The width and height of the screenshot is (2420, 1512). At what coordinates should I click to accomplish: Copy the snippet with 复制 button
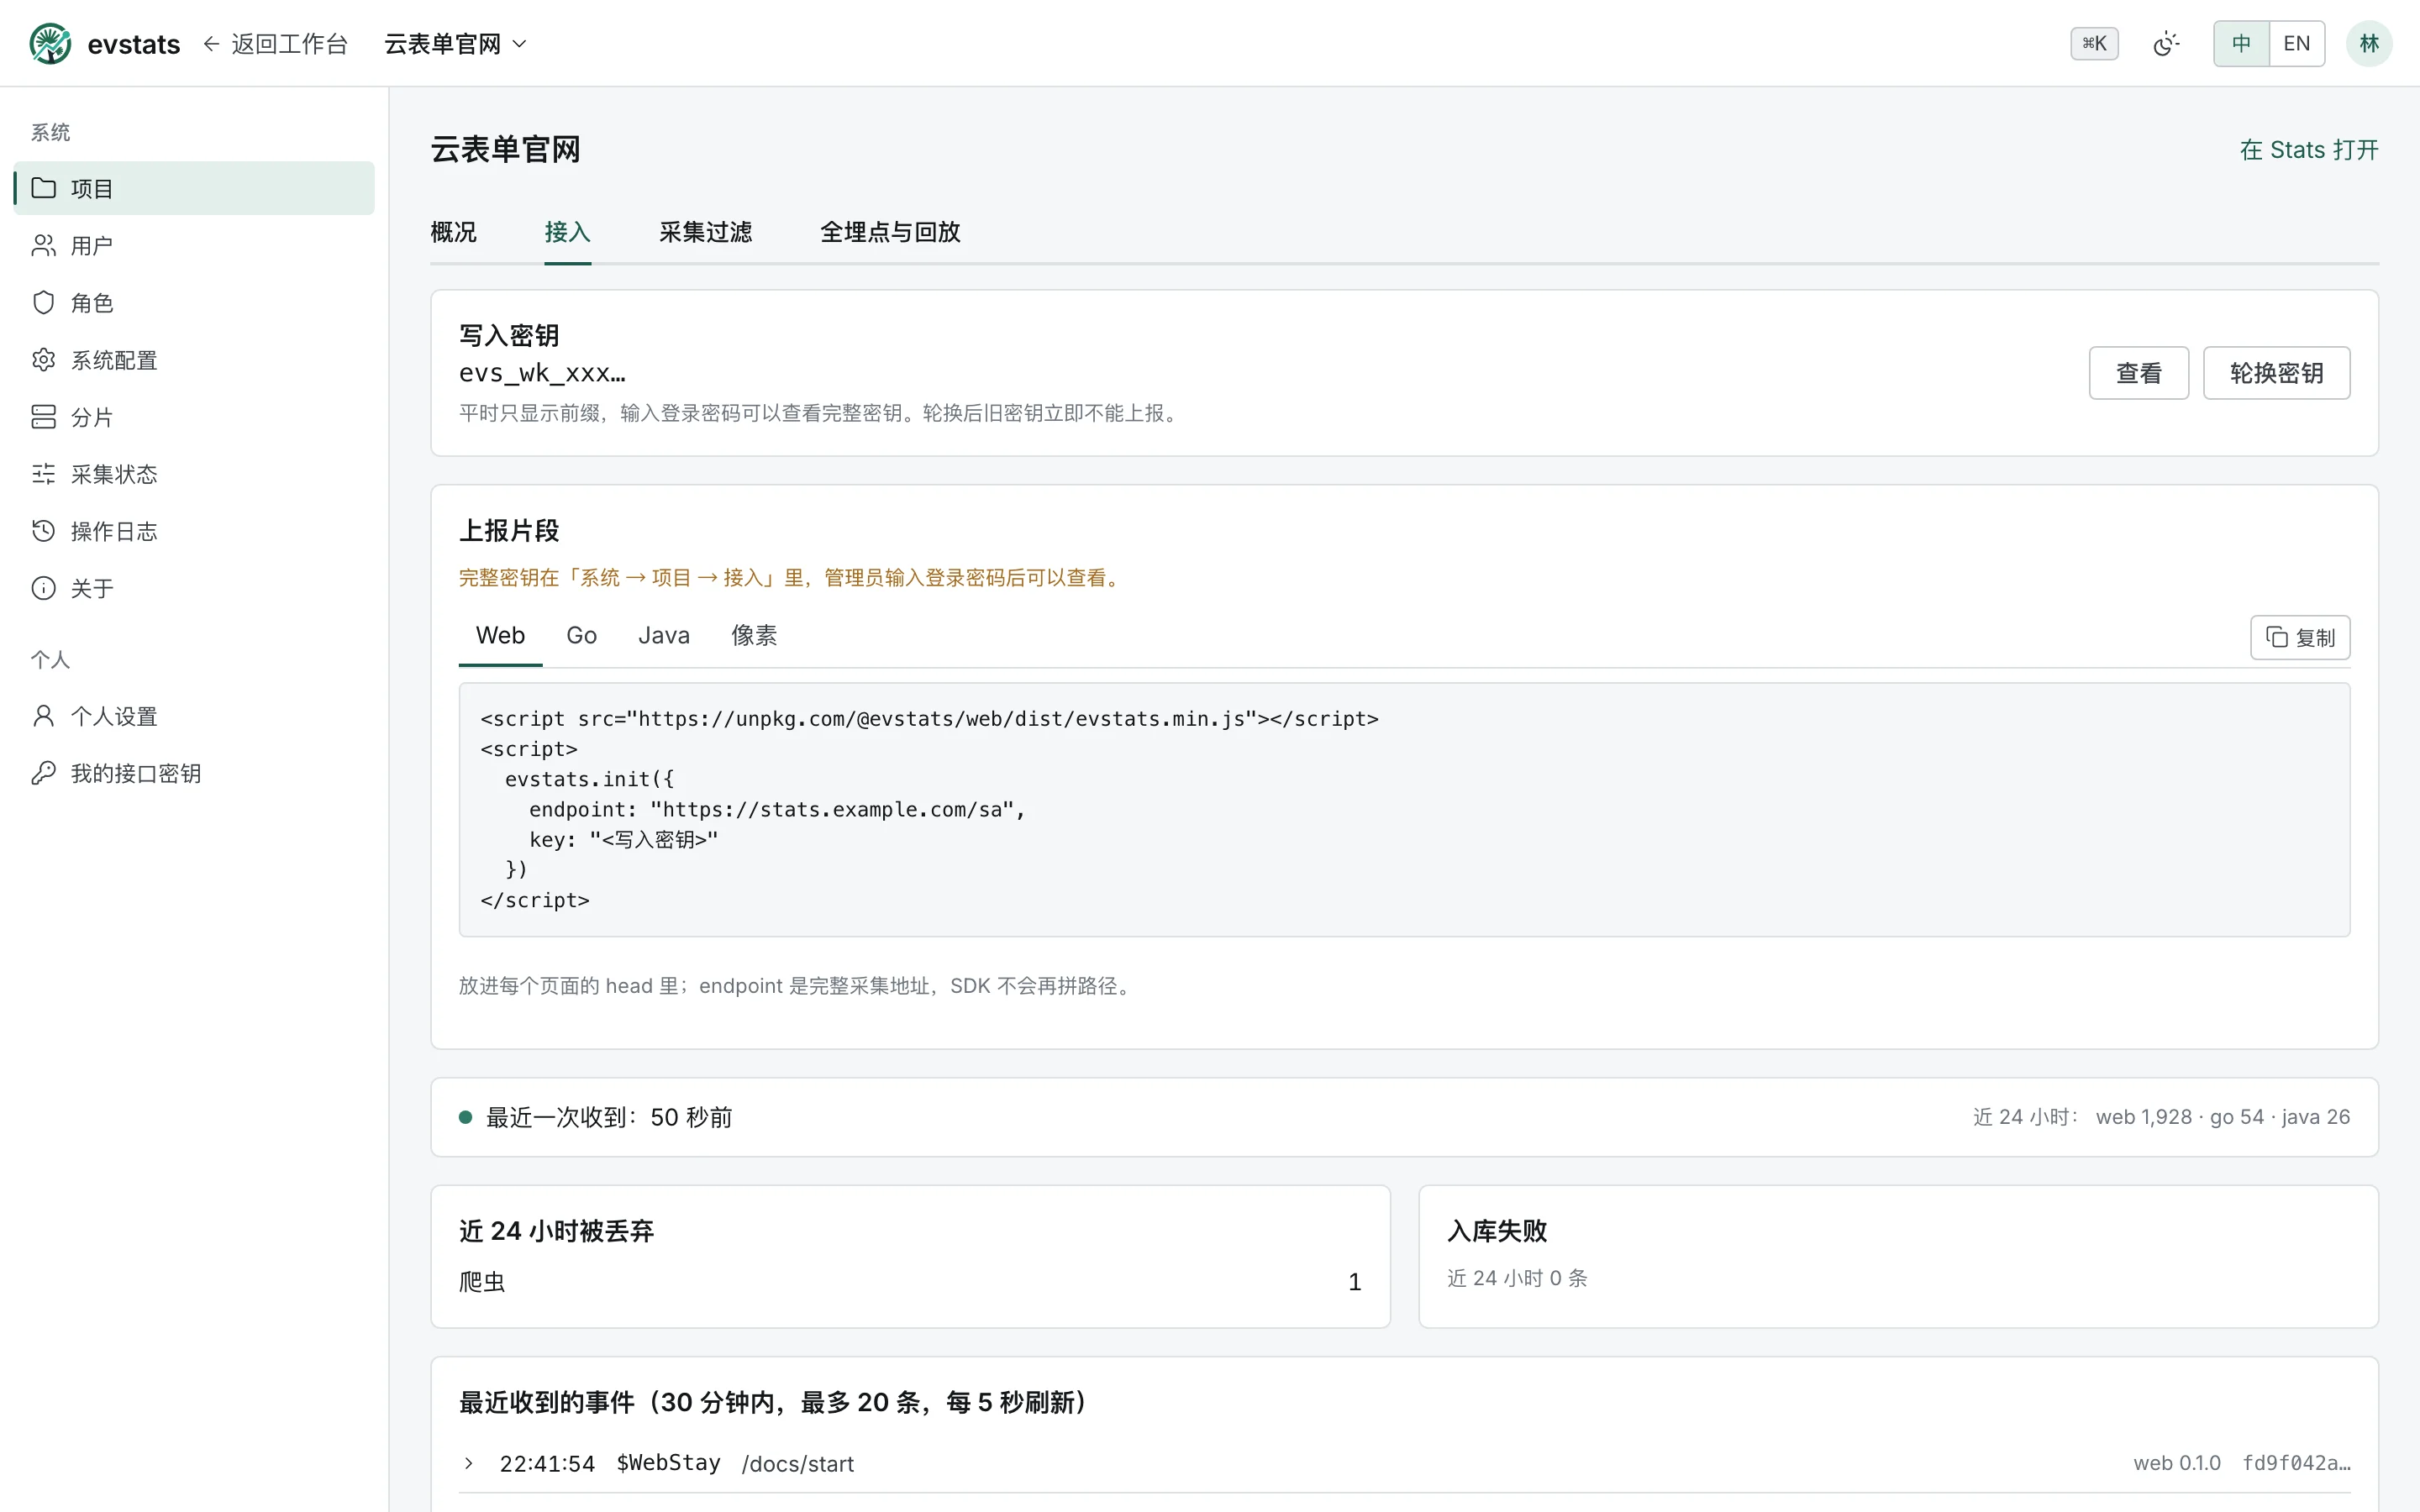[x=2300, y=637]
